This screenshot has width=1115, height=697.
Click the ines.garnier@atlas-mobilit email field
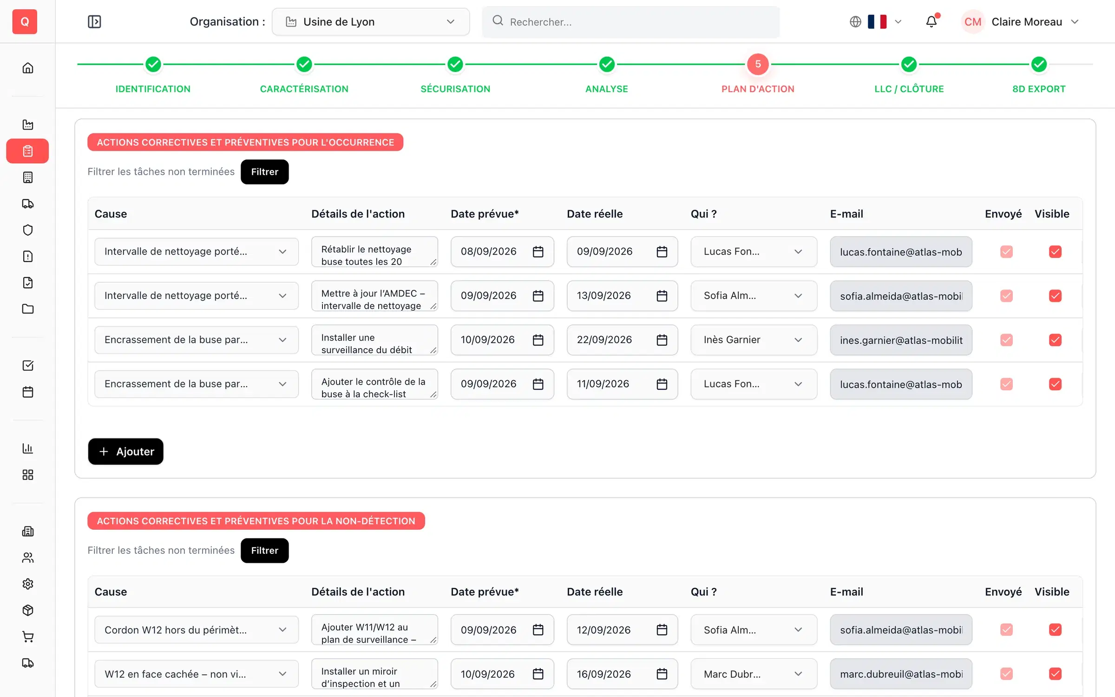click(901, 340)
